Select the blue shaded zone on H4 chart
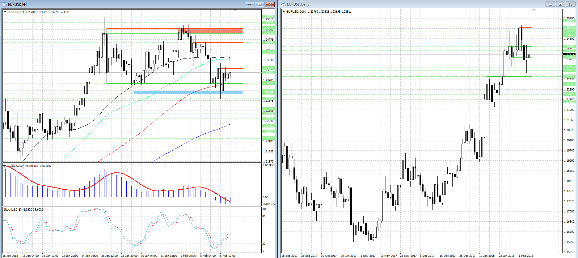This screenshot has width=578, height=258. [188, 92]
